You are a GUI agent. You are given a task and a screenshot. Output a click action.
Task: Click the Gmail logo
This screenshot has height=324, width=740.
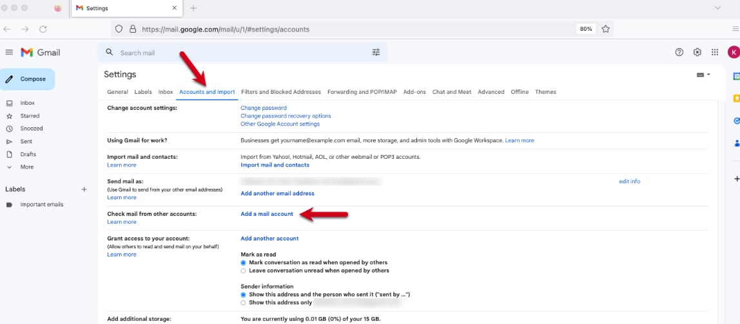41,53
